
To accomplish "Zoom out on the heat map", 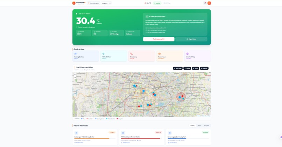I will pyautogui.click(x=75, y=77).
